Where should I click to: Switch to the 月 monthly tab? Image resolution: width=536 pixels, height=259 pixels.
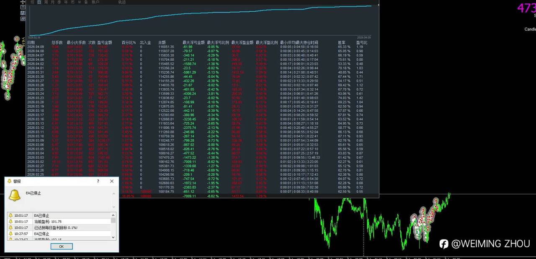click(x=52, y=2)
